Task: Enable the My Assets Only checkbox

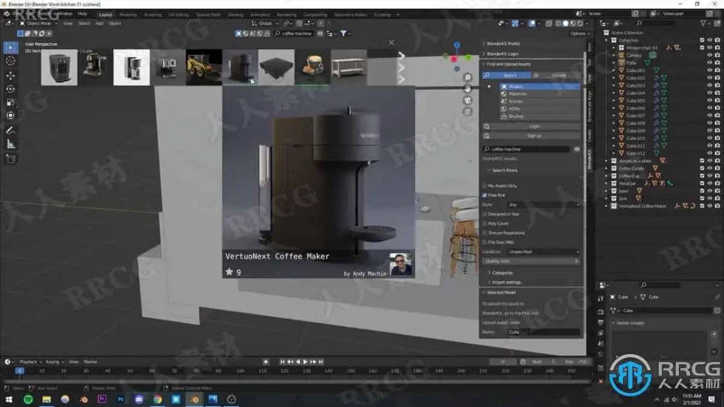Action: 484,186
